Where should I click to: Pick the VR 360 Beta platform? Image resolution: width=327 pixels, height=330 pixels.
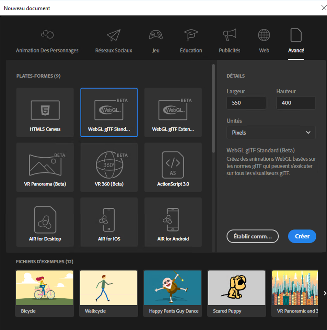(x=109, y=167)
